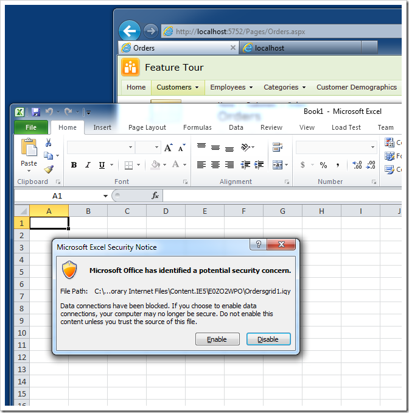Select Top Align icon

point(201,146)
